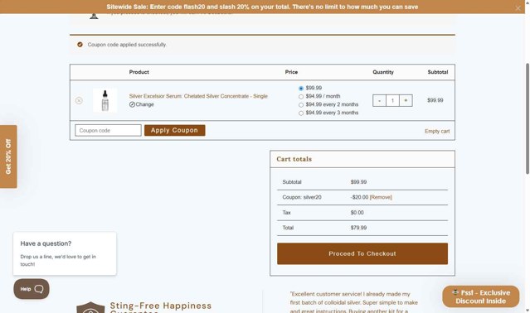
Task: Decrease quantity with the minus button
Action: (x=379, y=100)
